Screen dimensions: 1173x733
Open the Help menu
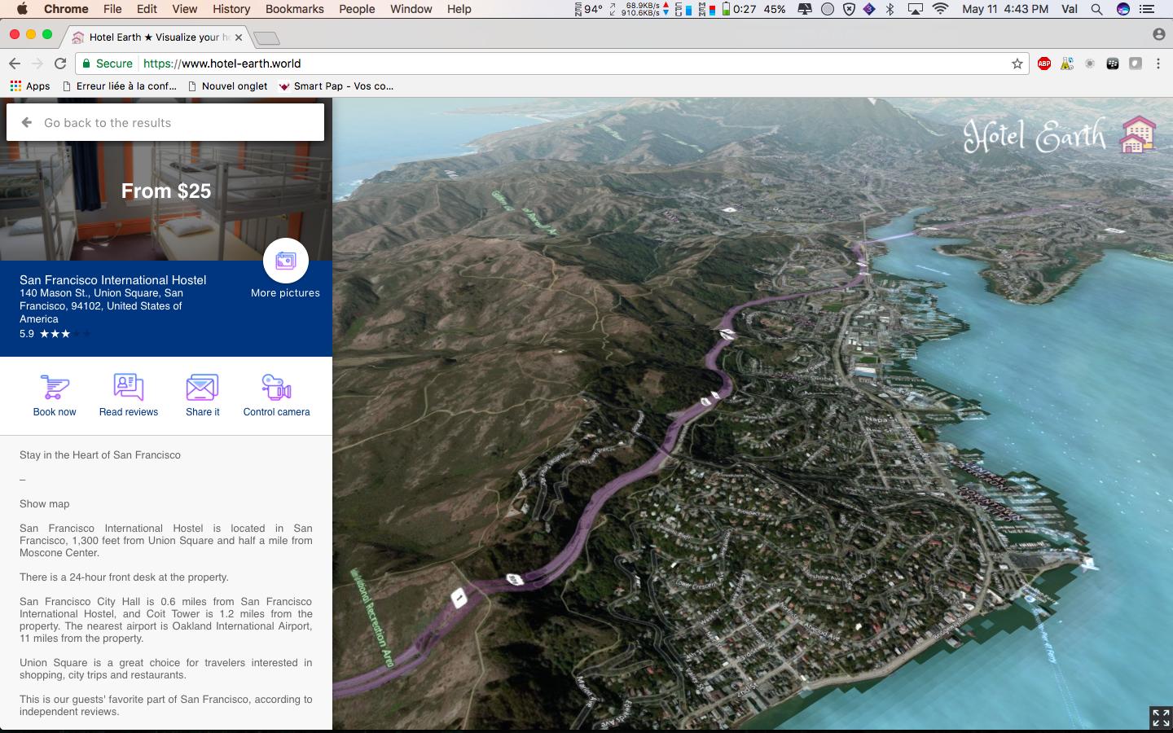tap(459, 9)
